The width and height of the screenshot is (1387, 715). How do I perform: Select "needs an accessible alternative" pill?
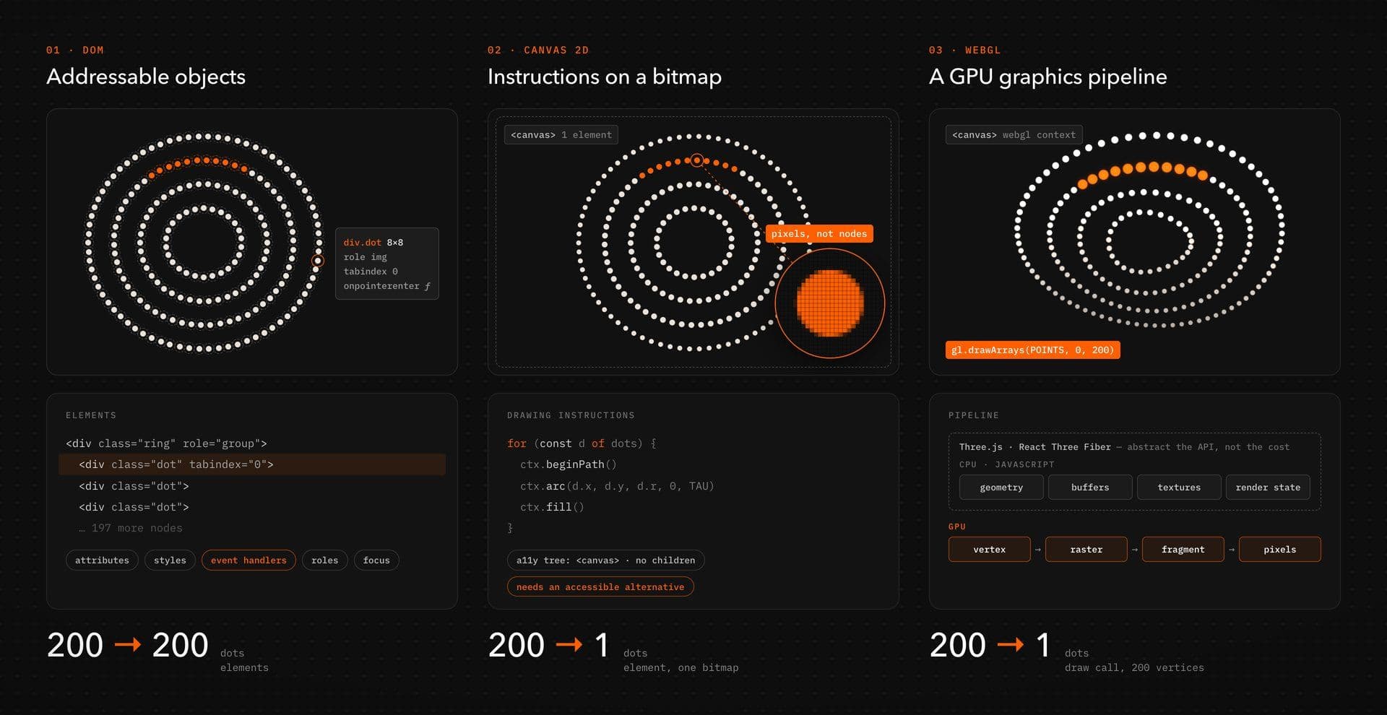(x=600, y=587)
